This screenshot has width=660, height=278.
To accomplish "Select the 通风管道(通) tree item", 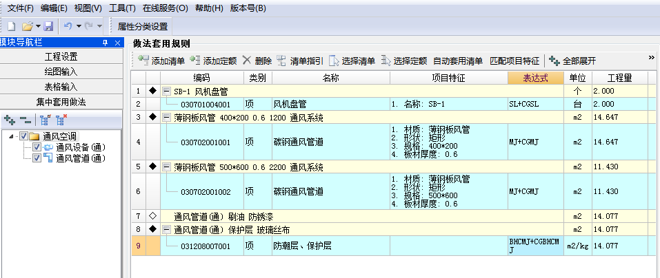I will pyautogui.click(x=81, y=158).
